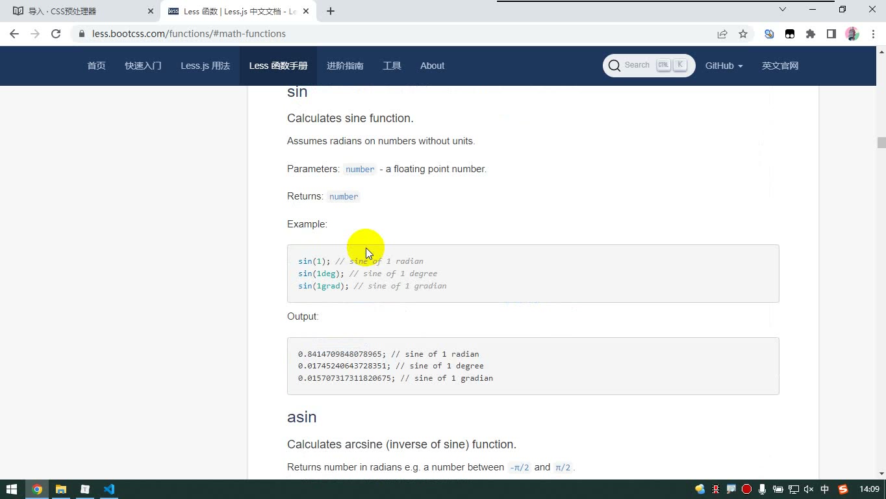The image size is (886, 499).
Task: Click the Sogou input method tray icon
Action: pos(843,489)
